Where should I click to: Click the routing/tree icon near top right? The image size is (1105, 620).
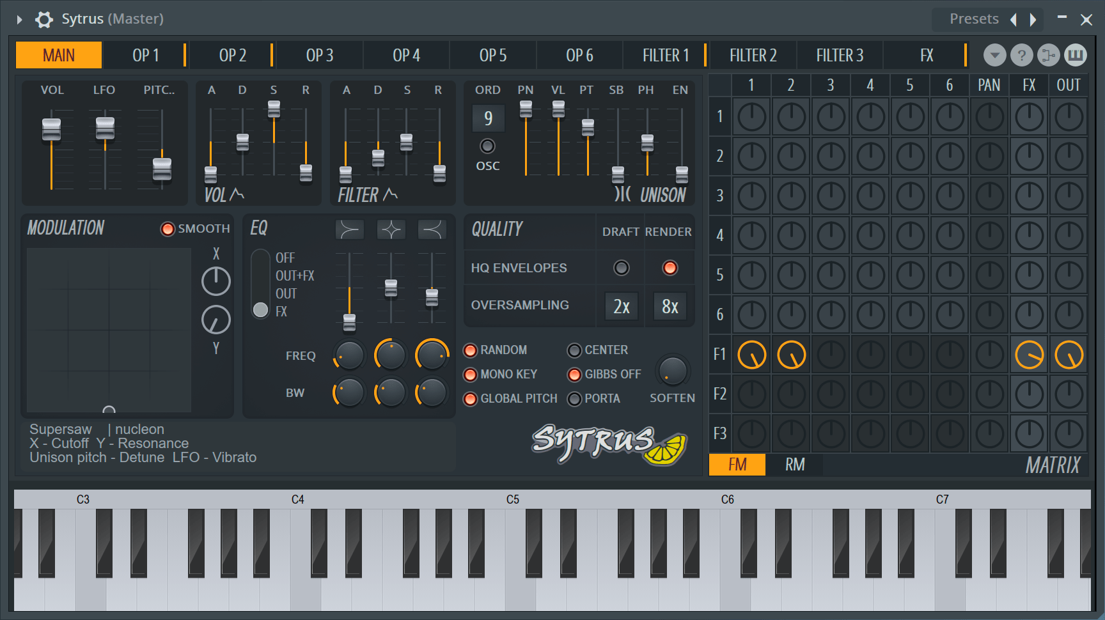pos(1048,55)
